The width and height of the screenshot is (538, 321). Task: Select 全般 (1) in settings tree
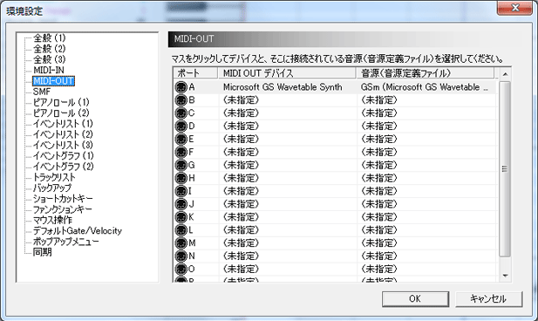click(x=50, y=38)
